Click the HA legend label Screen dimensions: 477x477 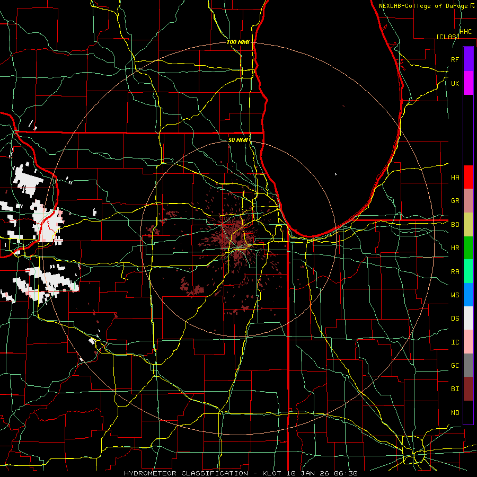click(455, 177)
